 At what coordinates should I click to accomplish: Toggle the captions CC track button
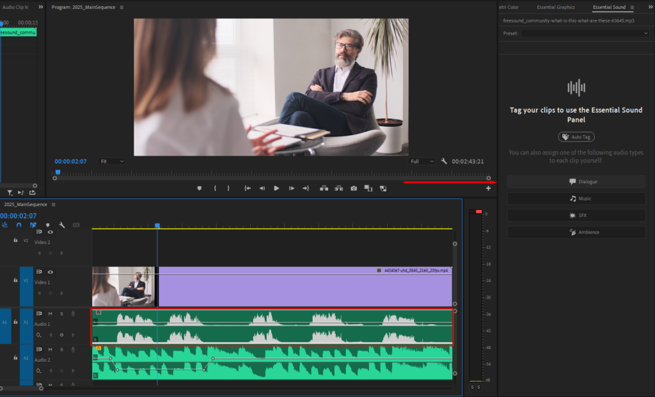click(76, 225)
